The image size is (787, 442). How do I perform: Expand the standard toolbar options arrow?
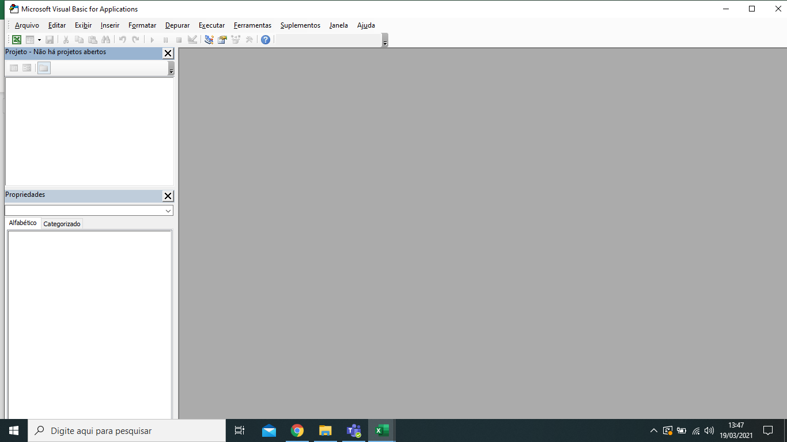[x=385, y=40]
